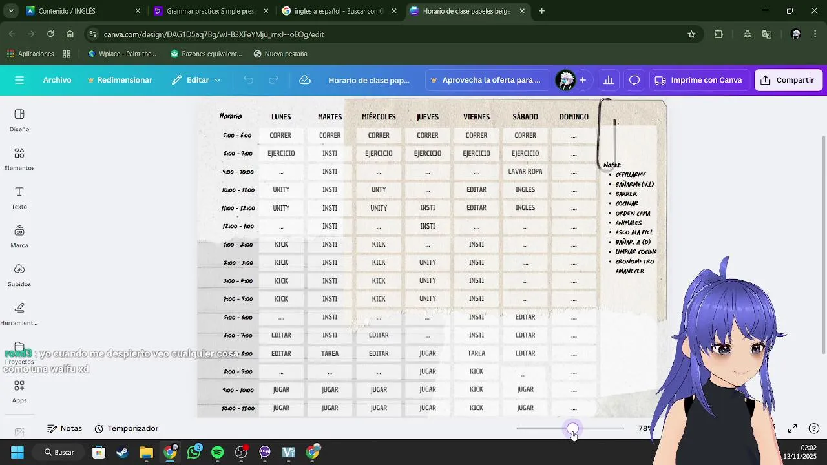Open the incognito-style extension icon
The width and height of the screenshot is (827, 465).
[748, 34]
